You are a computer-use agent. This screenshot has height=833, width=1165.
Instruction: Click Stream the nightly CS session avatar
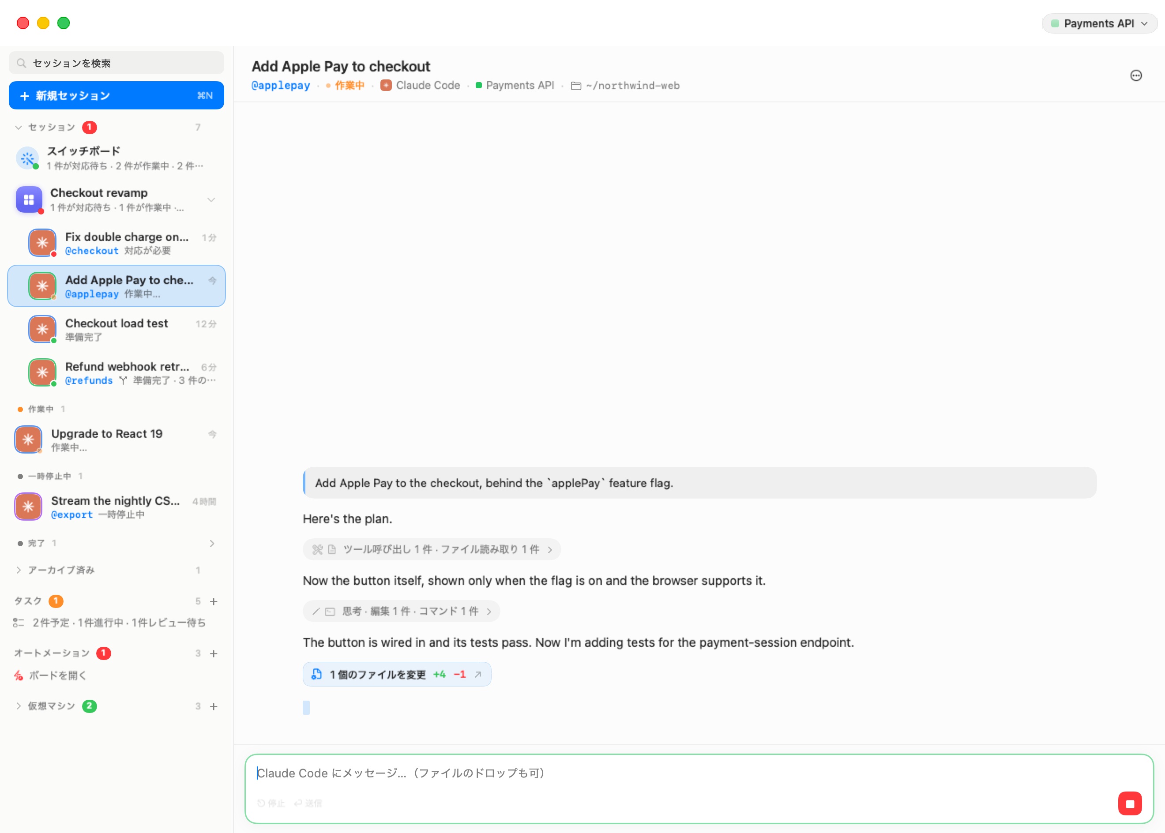[x=28, y=507]
